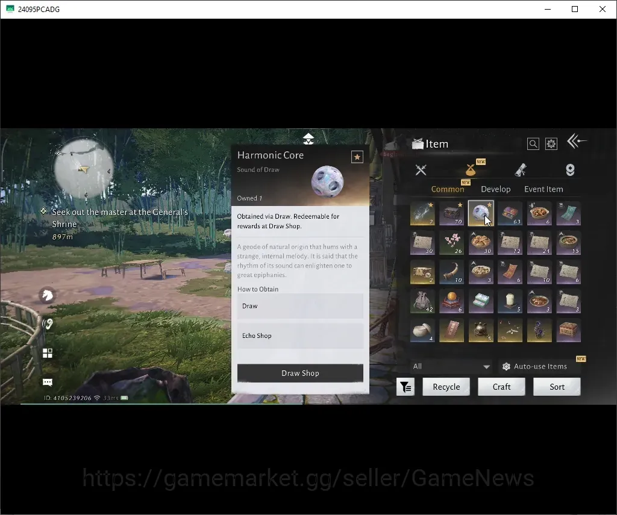Viewport: 617px width, 515px height.
Task: Select the pink blossom item with count 26
Action: point(451,243)
